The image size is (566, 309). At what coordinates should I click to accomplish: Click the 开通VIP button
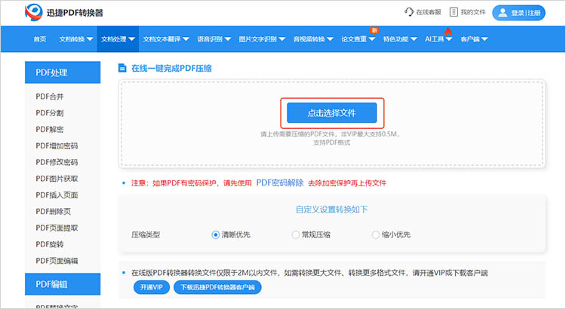152,287
